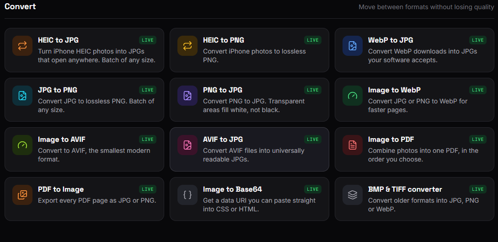
Task: Open the WebP to JPG title link
Action: 391,40
